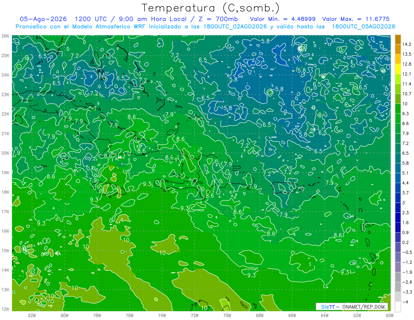Click the orange swatch between 14.2 and 13.5

[x=398, y=49]
